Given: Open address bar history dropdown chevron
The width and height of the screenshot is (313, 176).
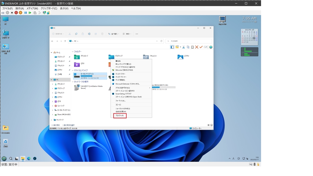Looking at the screenshot, I should [x=157, y=41].
